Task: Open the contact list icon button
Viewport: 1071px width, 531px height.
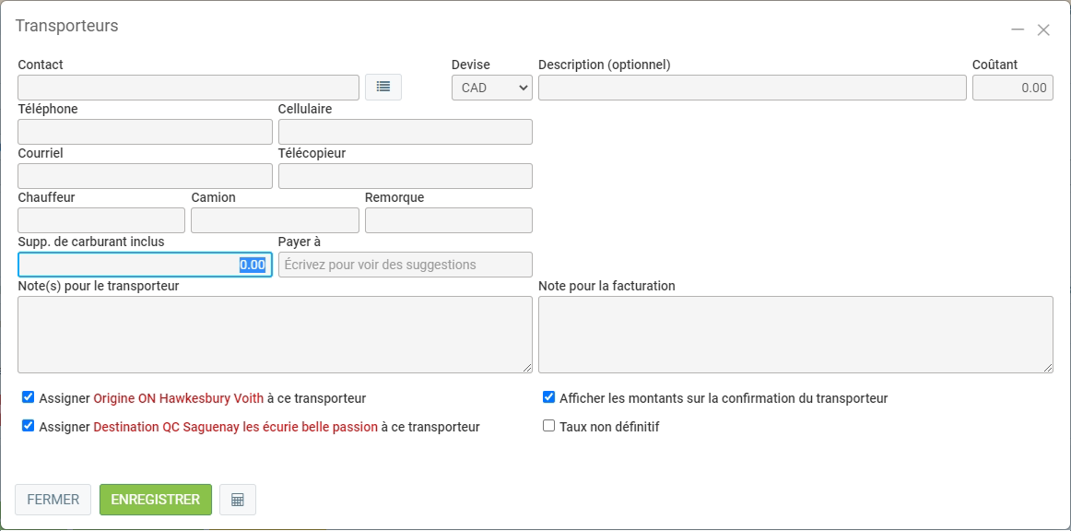Action: (x=383, y=87)
